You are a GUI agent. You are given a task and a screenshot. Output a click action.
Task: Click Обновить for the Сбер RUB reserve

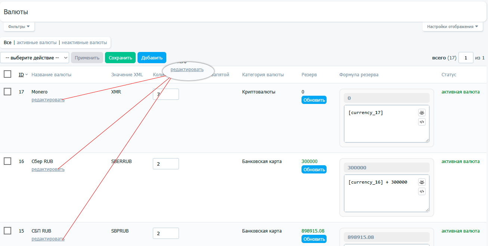[314, 170]
